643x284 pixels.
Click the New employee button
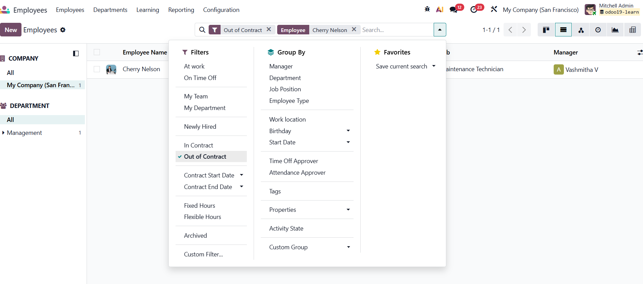click(x=11, y=30)
